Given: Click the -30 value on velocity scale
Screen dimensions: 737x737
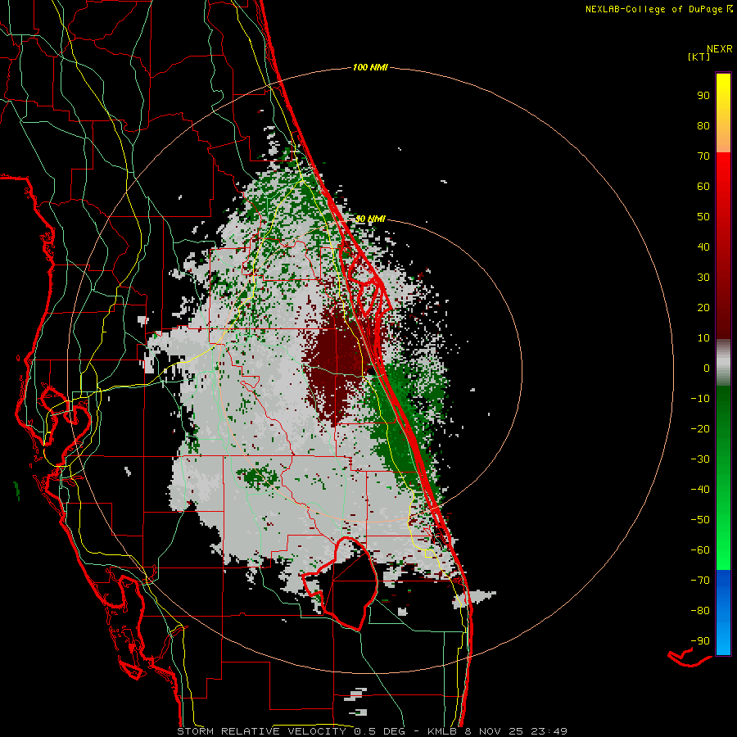Looking at the screenshot, I should 700,459.
